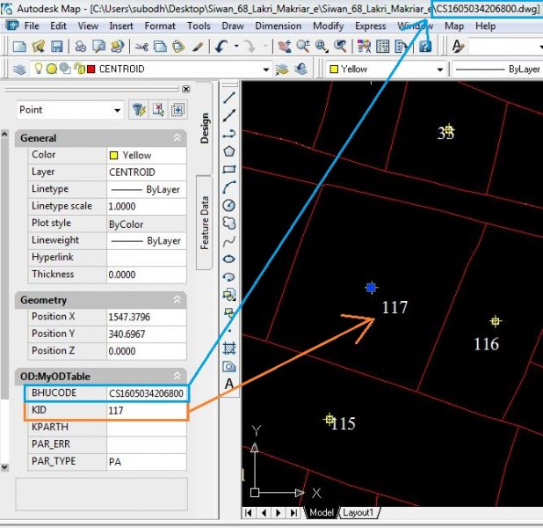Collapse the General properties section
This screenshot has height=528, width=543.
177,138
